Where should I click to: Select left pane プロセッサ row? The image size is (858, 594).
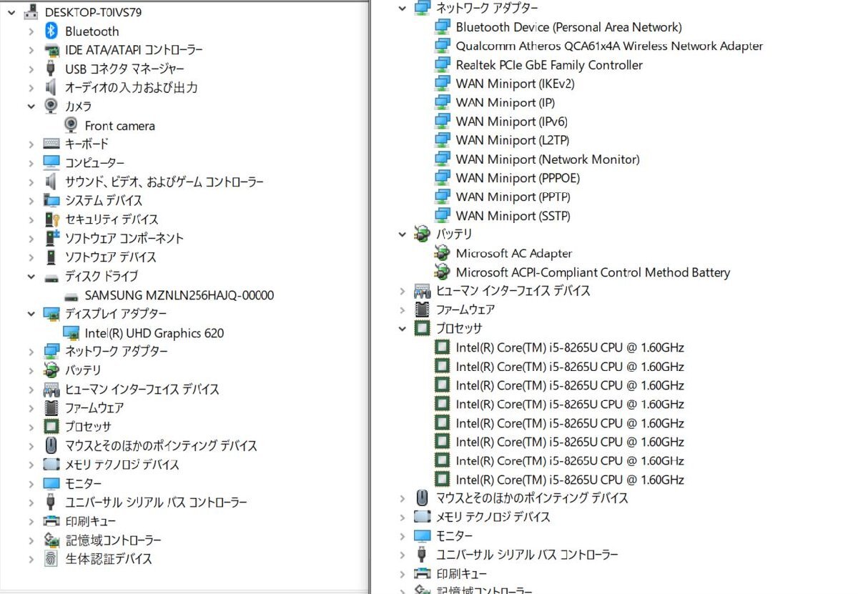point(88,427)
